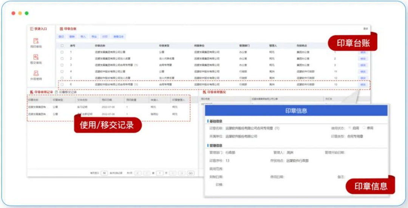Click the 序号 column header

click(x=72, y=46)
